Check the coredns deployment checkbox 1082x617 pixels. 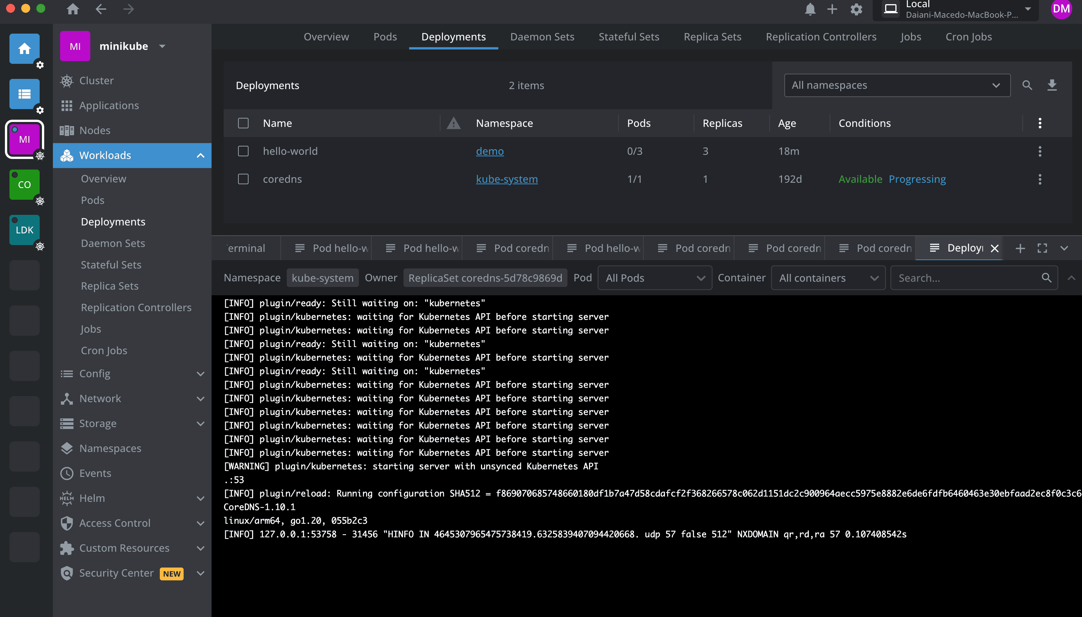click(243, 179)
